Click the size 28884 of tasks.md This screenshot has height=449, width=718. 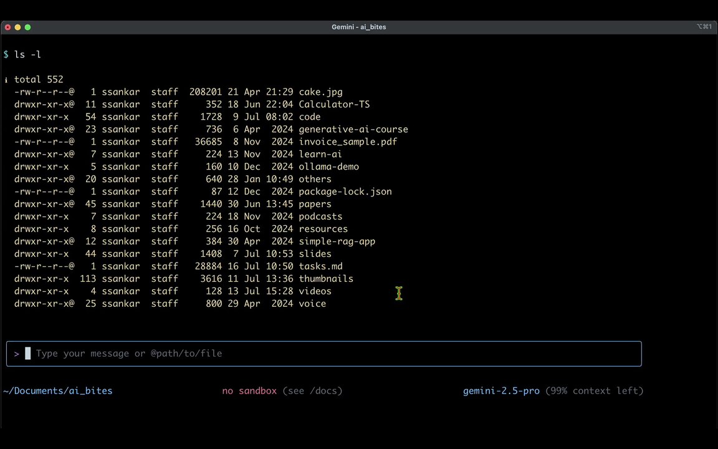[x=208, y=266]
